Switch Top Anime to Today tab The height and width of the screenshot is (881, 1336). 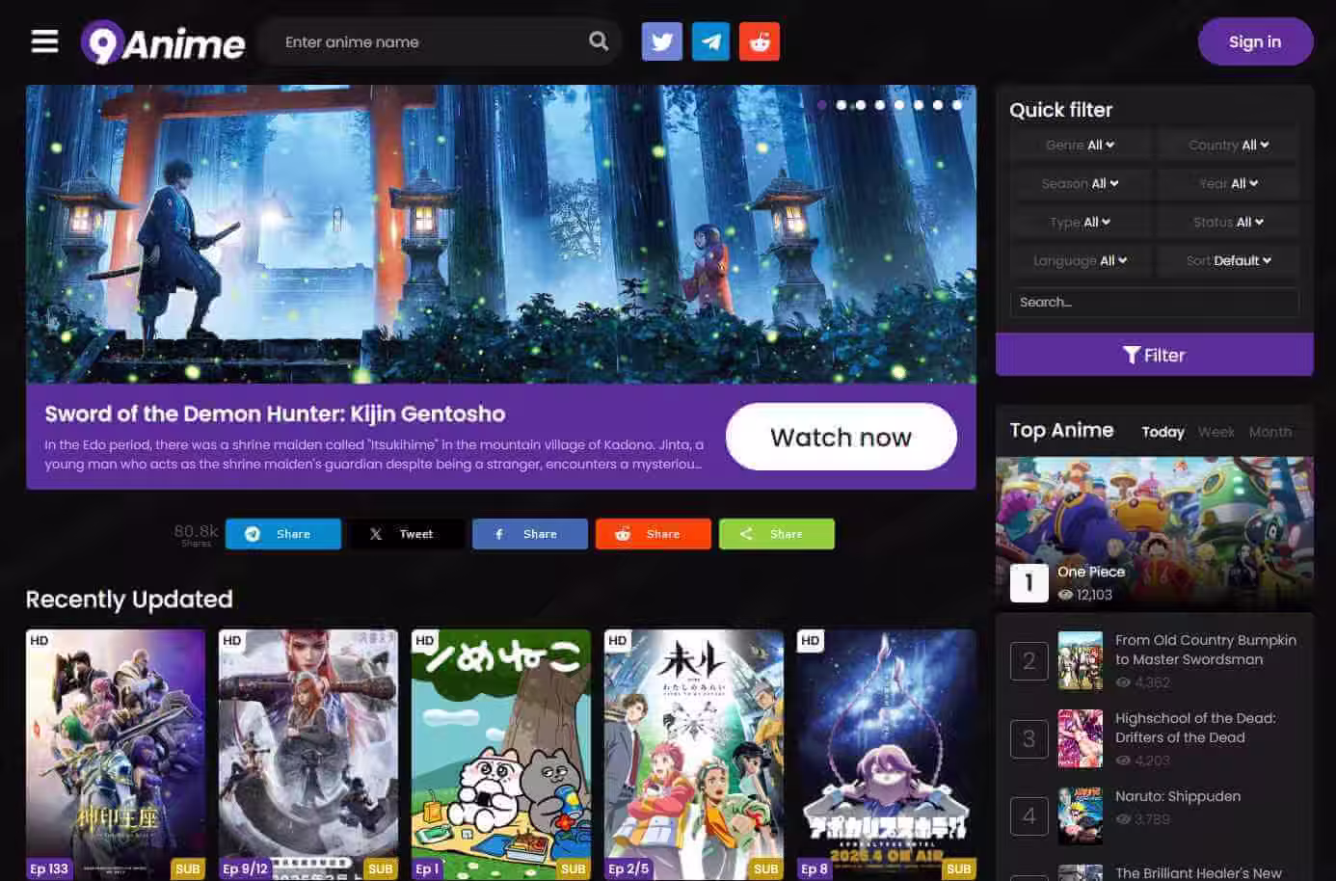tap(1162, 432)
